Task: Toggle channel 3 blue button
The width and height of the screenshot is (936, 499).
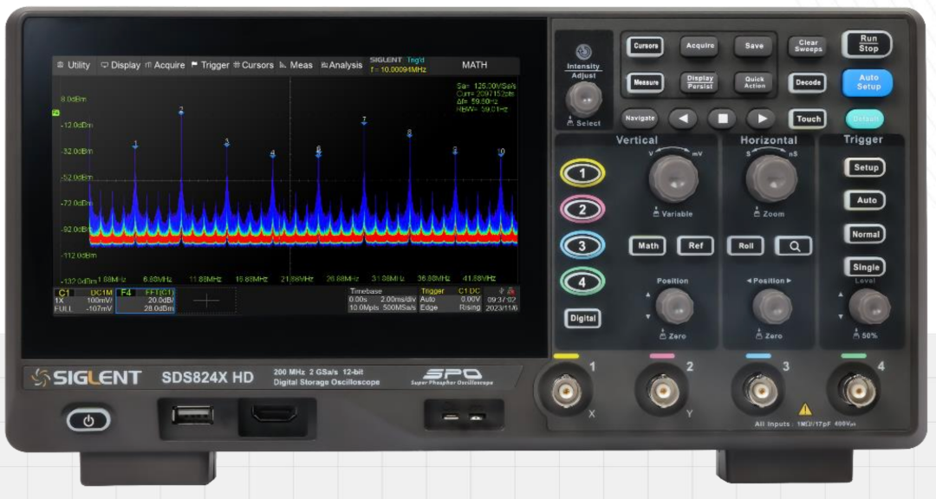Action: coord(582,245)
